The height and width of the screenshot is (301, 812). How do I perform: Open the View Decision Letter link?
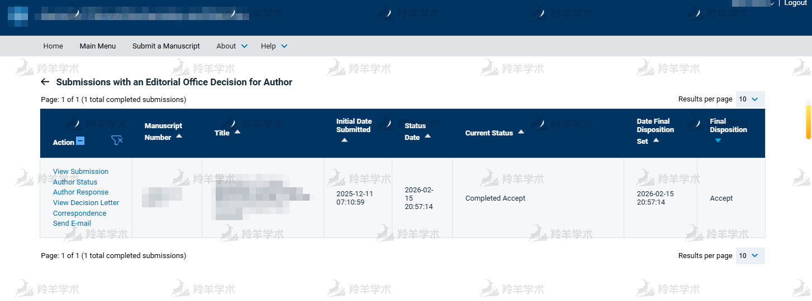[x=86, y=203]
